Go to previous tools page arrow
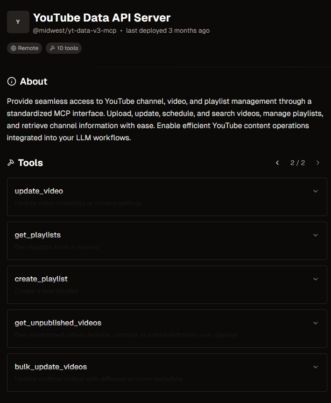Viewport: 331px width, 403px height. click(277, 163)
